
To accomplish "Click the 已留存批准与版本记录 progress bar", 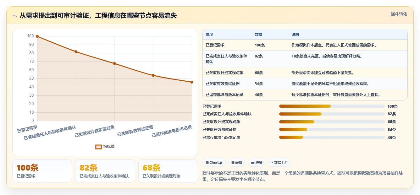I will (332, 137).
